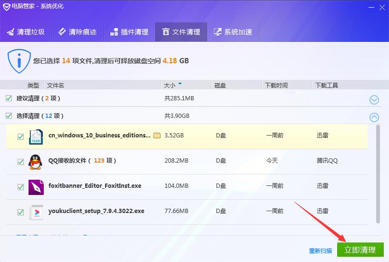Switch to the 插件清理 tab

(x=129, y=32)
